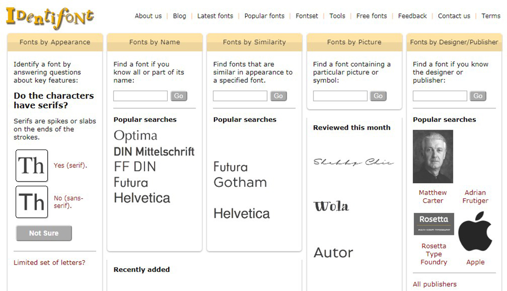Viewport: 507px width, 291px height.
Task: Click the Apple logo icon
Action: point(475,232)
